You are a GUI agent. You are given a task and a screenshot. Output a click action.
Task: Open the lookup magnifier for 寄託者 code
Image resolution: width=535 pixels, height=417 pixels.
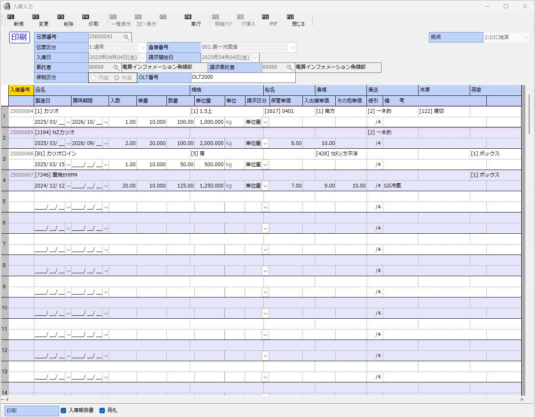tap(116, 67)
